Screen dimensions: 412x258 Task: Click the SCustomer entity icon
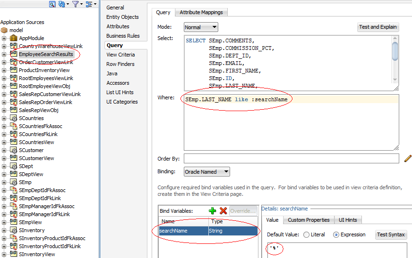(x=13, y=150)
